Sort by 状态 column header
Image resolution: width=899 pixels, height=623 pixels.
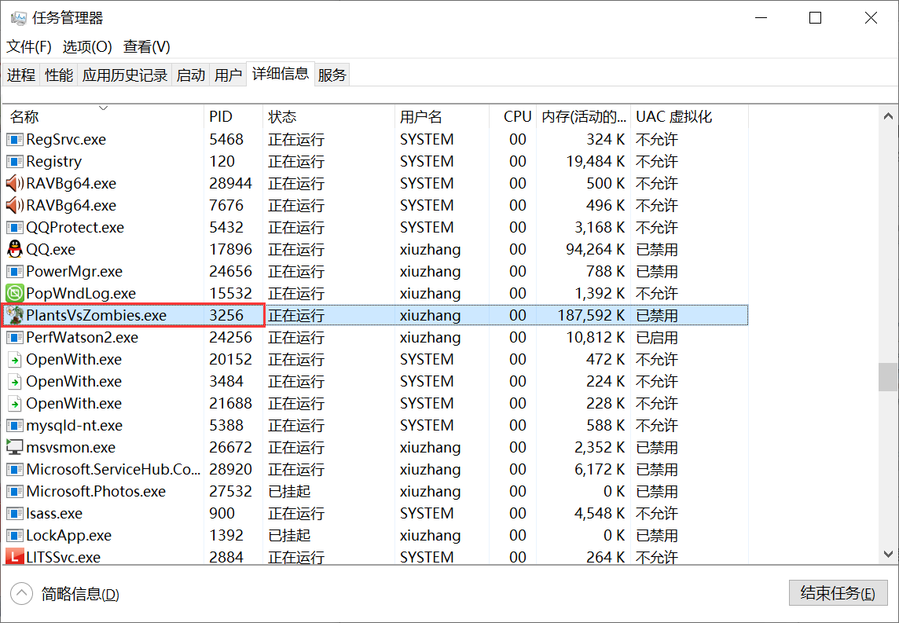(x=328, y=116)
